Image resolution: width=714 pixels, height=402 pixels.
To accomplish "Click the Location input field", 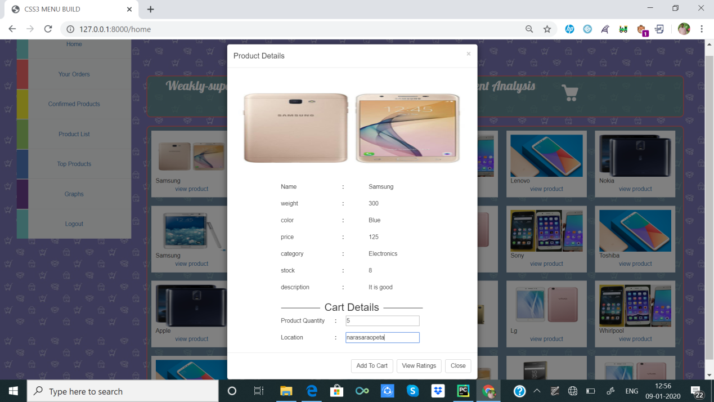I will point(383,338).
